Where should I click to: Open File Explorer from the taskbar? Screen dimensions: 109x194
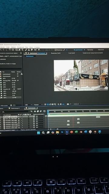58,132
